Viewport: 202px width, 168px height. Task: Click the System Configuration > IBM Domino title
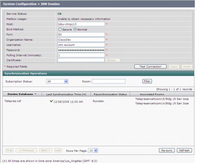pos(31,4)
